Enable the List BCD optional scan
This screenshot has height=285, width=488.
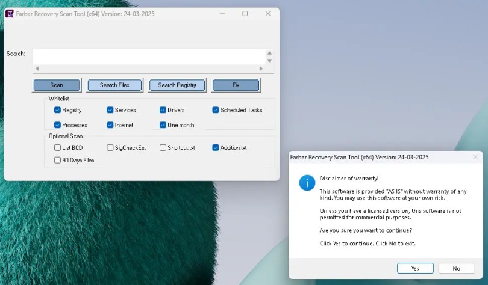pos(57,147)
